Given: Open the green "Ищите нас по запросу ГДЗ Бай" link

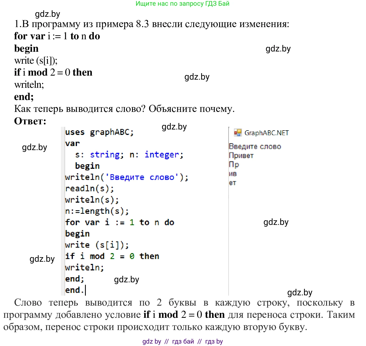Looking at the screenshot, I should tap(182, 4).
